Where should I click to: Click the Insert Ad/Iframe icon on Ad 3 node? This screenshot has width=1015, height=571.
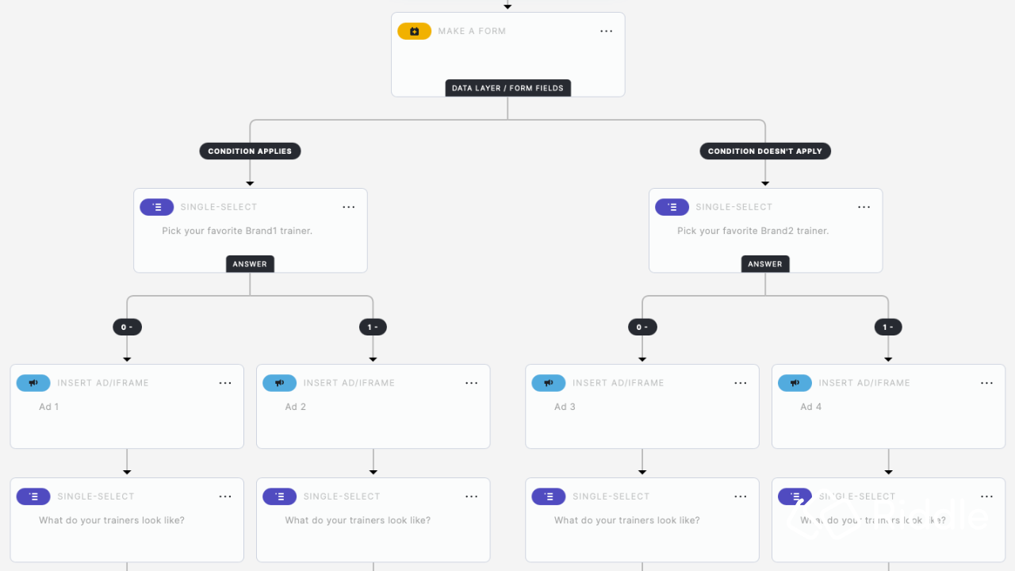[x=548, y=382]
